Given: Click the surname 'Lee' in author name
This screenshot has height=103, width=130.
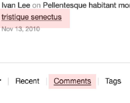Looking at the screenshot, I should click(24, 6).
